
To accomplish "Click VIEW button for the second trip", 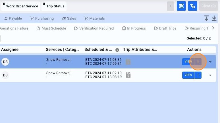I will (188, 75).
